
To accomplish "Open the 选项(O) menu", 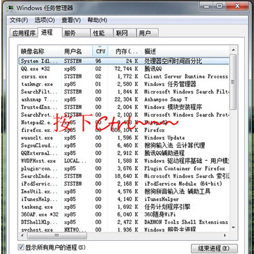I will 45,20.
